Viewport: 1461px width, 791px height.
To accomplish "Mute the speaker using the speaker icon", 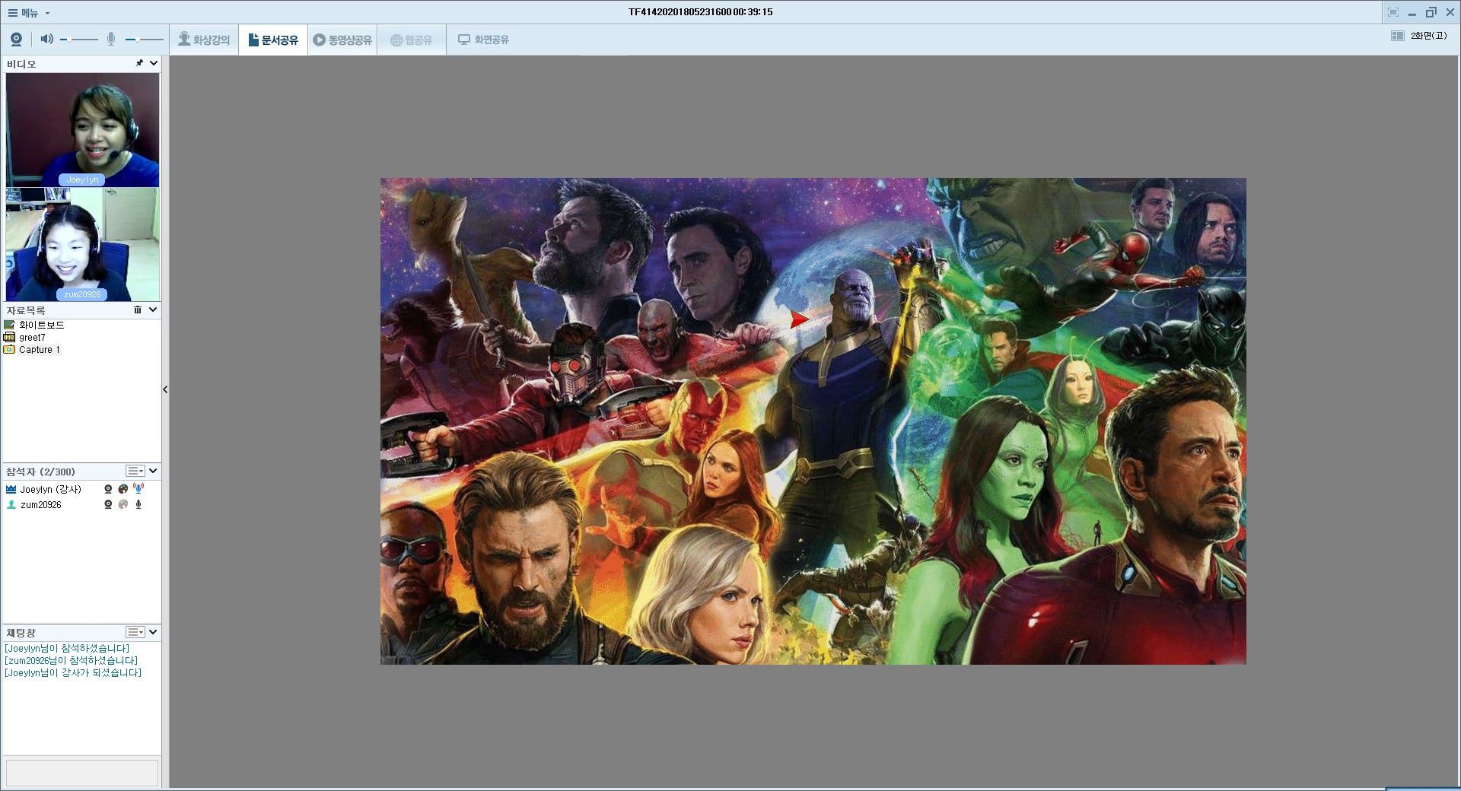I will [46, 39].
